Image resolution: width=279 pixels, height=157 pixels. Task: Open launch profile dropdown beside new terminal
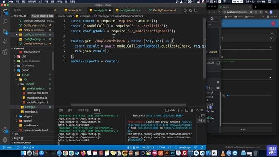182,110
